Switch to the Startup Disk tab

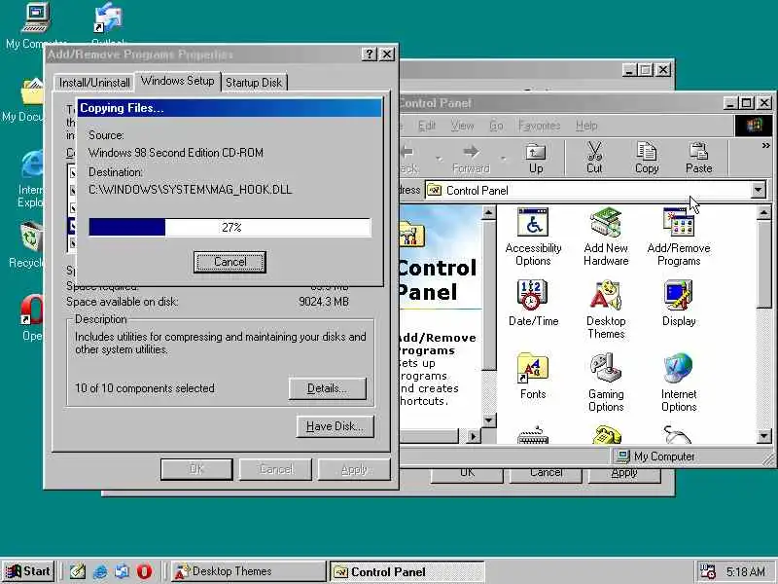click(254, 83)
